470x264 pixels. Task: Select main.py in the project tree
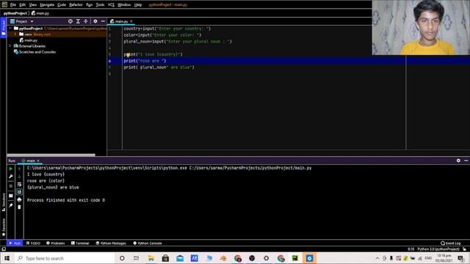click(31, 40)
